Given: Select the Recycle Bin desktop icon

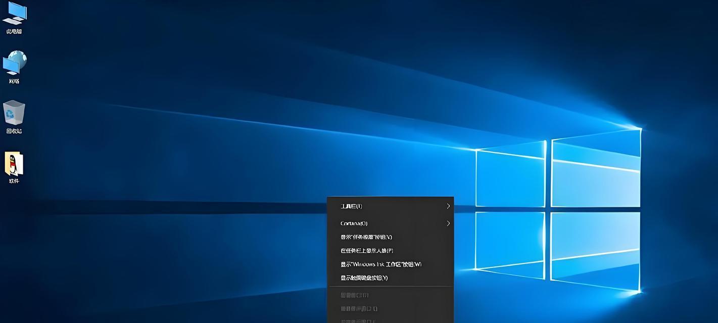Looking at the screenshot, I should click(x=14, y=117).
